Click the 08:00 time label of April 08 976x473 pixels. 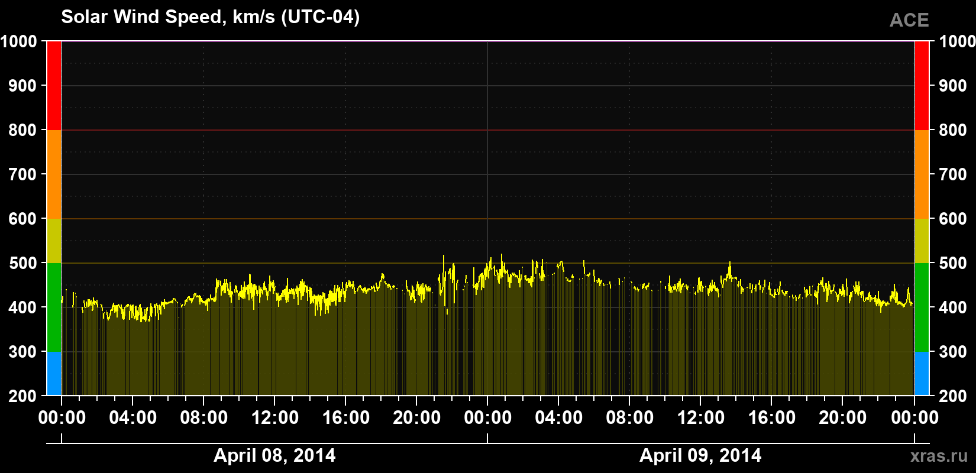tap(203, 418)
